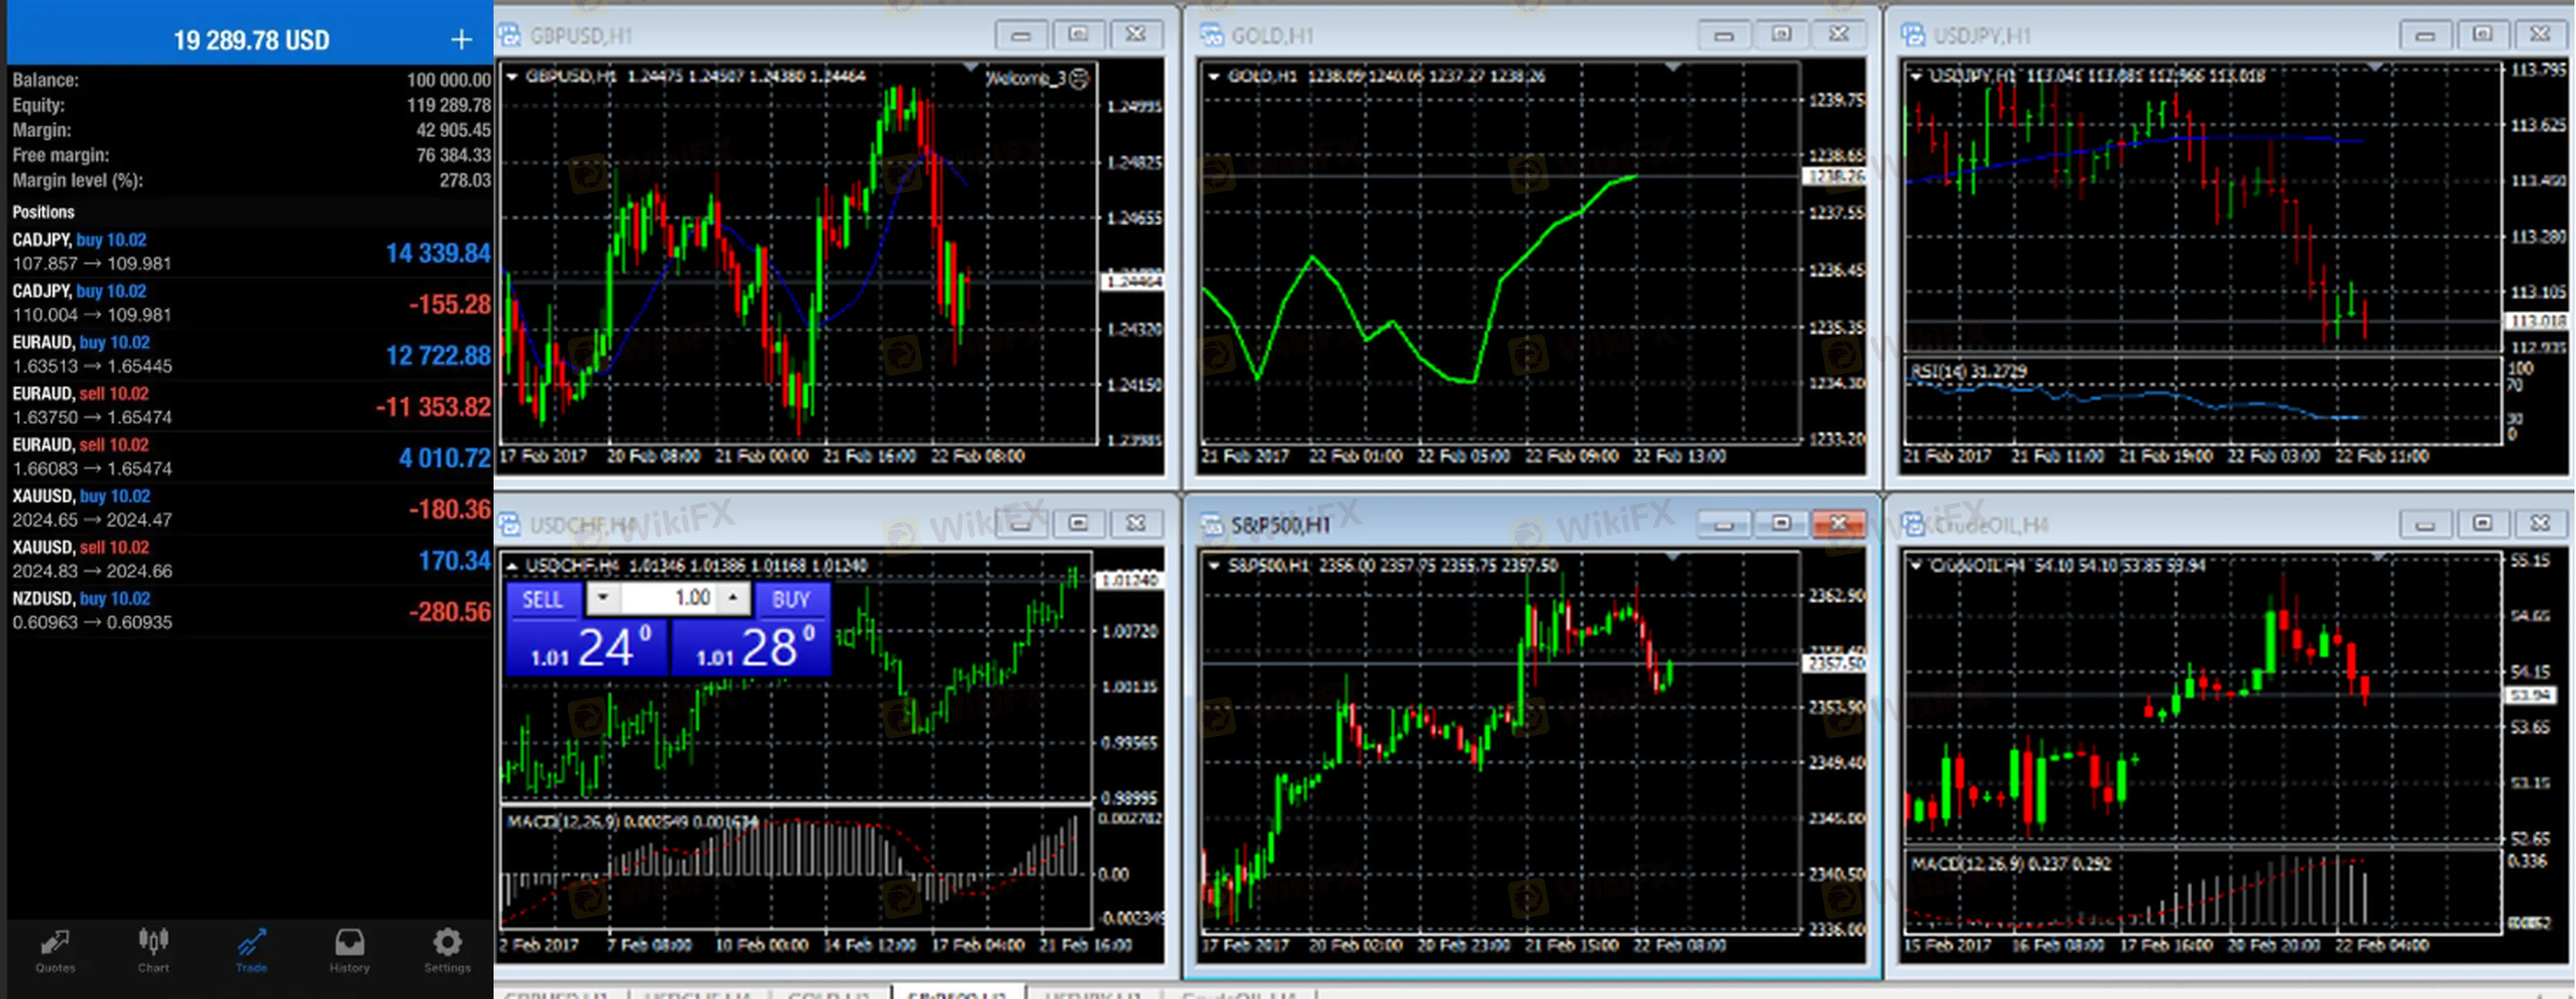Click the GOLD,H1 chart window icon
Image resolution: width=2576 pixels, height=999 pixels.
pyautogui.click(x=1212, y=36)
